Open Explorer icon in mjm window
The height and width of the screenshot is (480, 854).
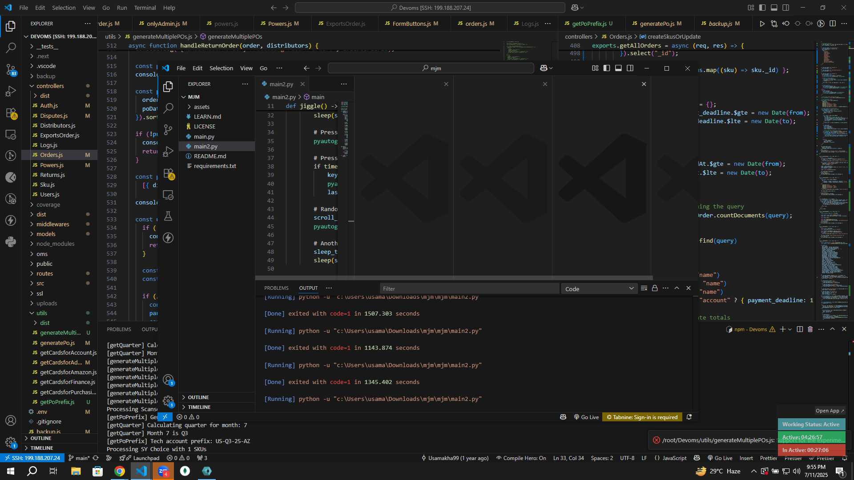click(x=168, y=87)
